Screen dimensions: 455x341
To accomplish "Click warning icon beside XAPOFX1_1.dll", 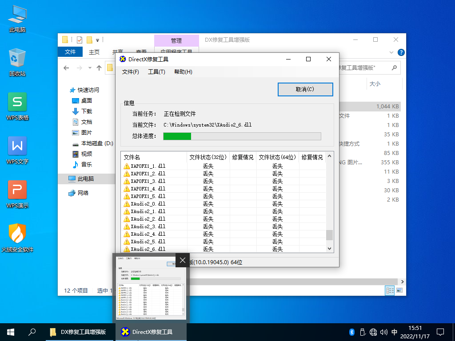I will click(x=127, y=166).
